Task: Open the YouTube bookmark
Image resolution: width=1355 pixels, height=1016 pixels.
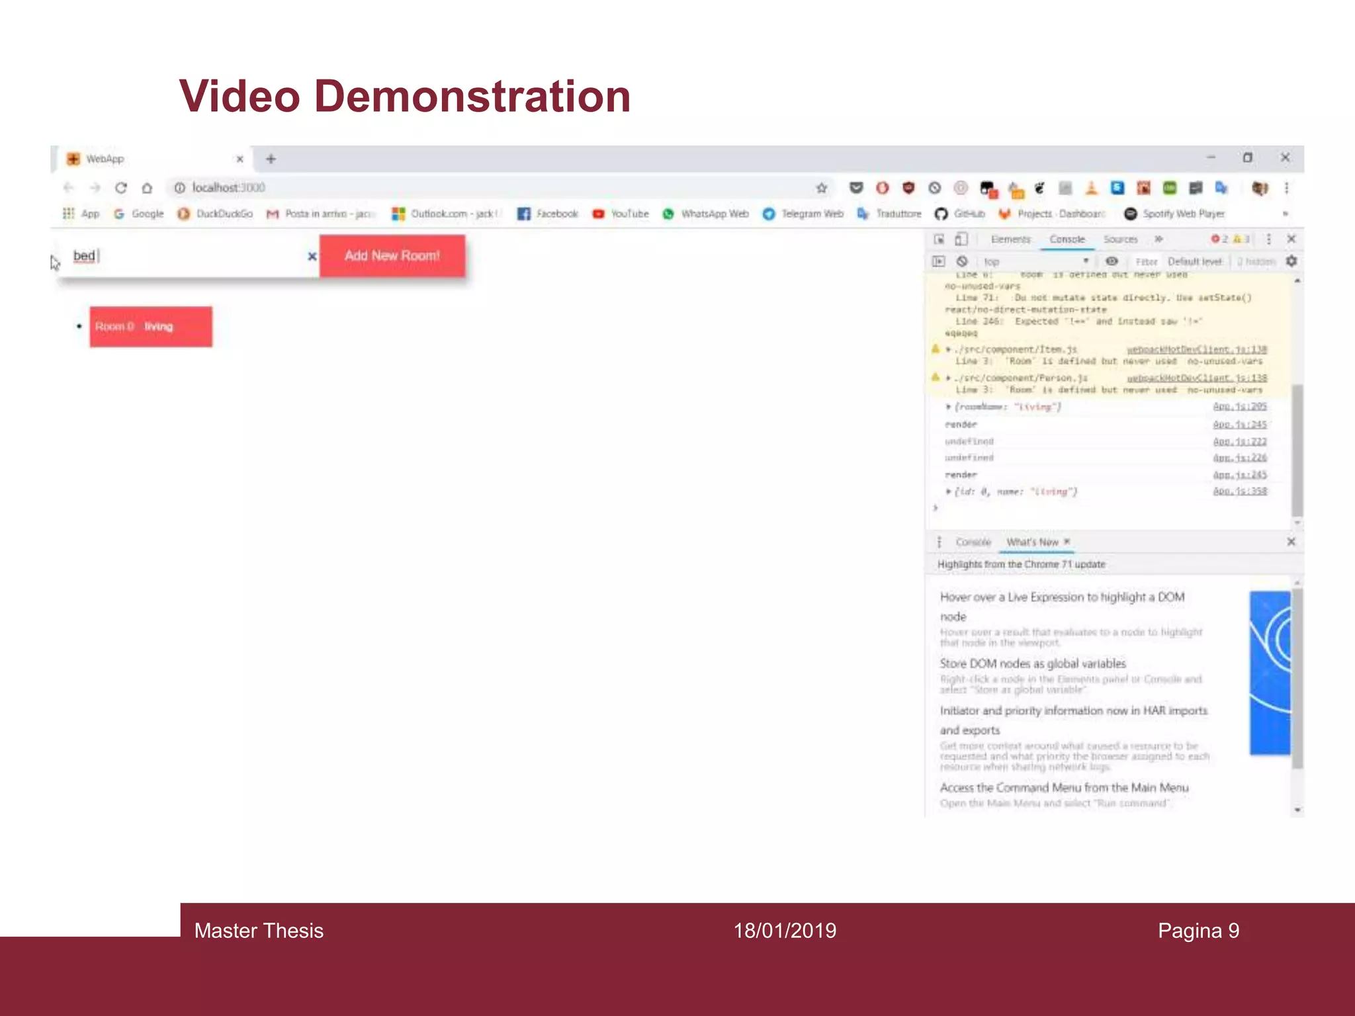Action: click(x=621, y=214)
